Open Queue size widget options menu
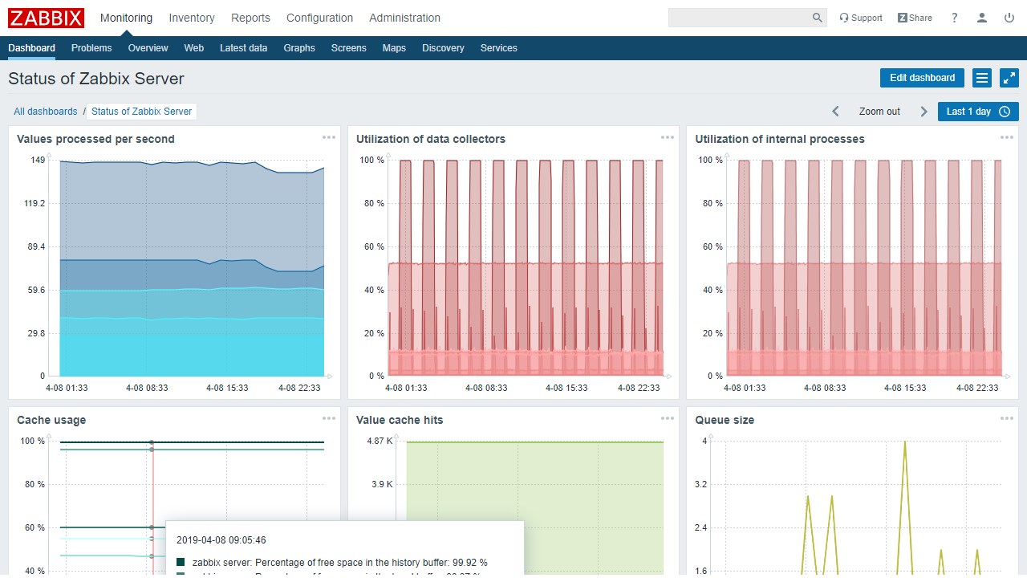Image resolution: width=1027 pixels, height=578 pixels. [1007, 418]
